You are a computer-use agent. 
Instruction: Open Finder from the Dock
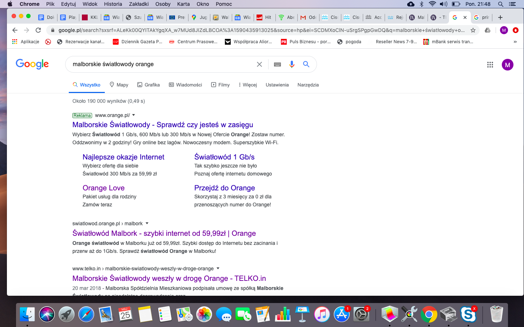(27, 314)
